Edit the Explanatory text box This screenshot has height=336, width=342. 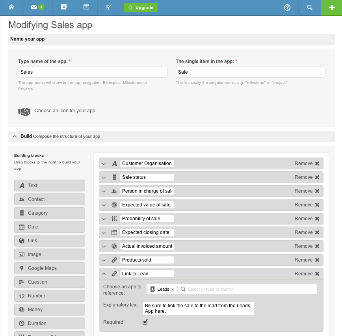199,308
